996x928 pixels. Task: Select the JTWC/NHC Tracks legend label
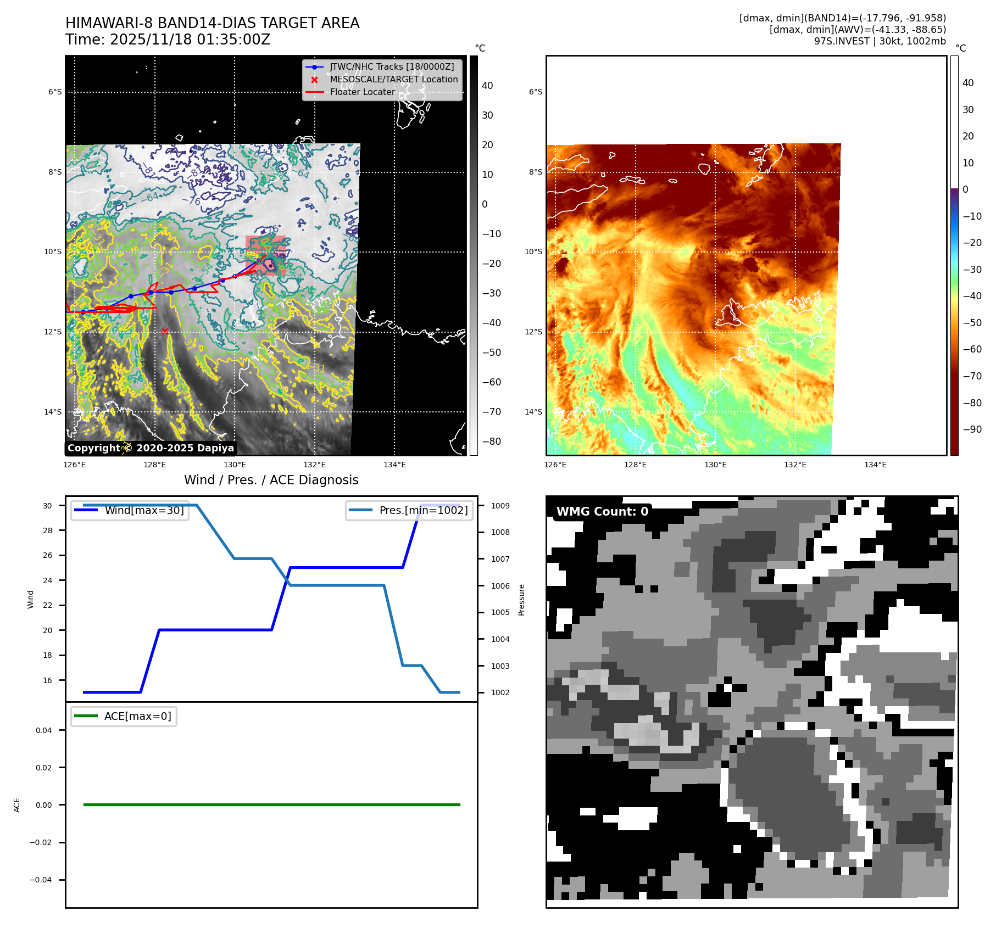(392, 67)
